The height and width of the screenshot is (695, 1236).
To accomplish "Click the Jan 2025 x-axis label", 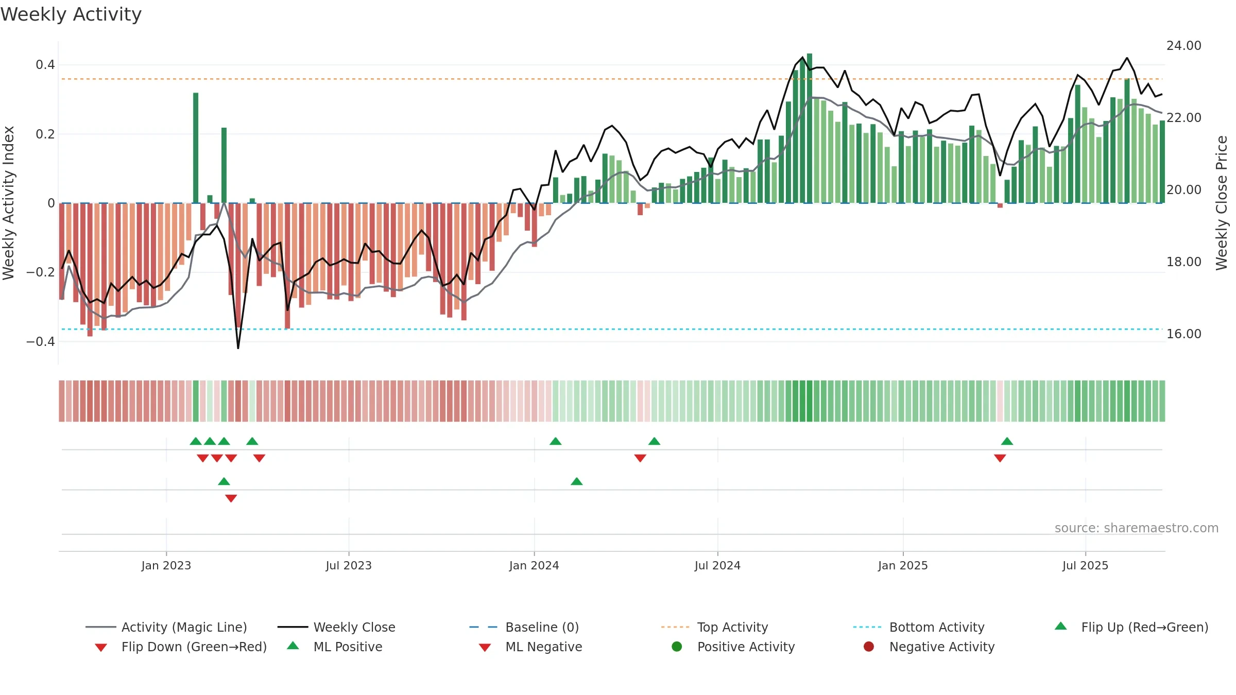I will pyautogui.click(x=903, y=565).
